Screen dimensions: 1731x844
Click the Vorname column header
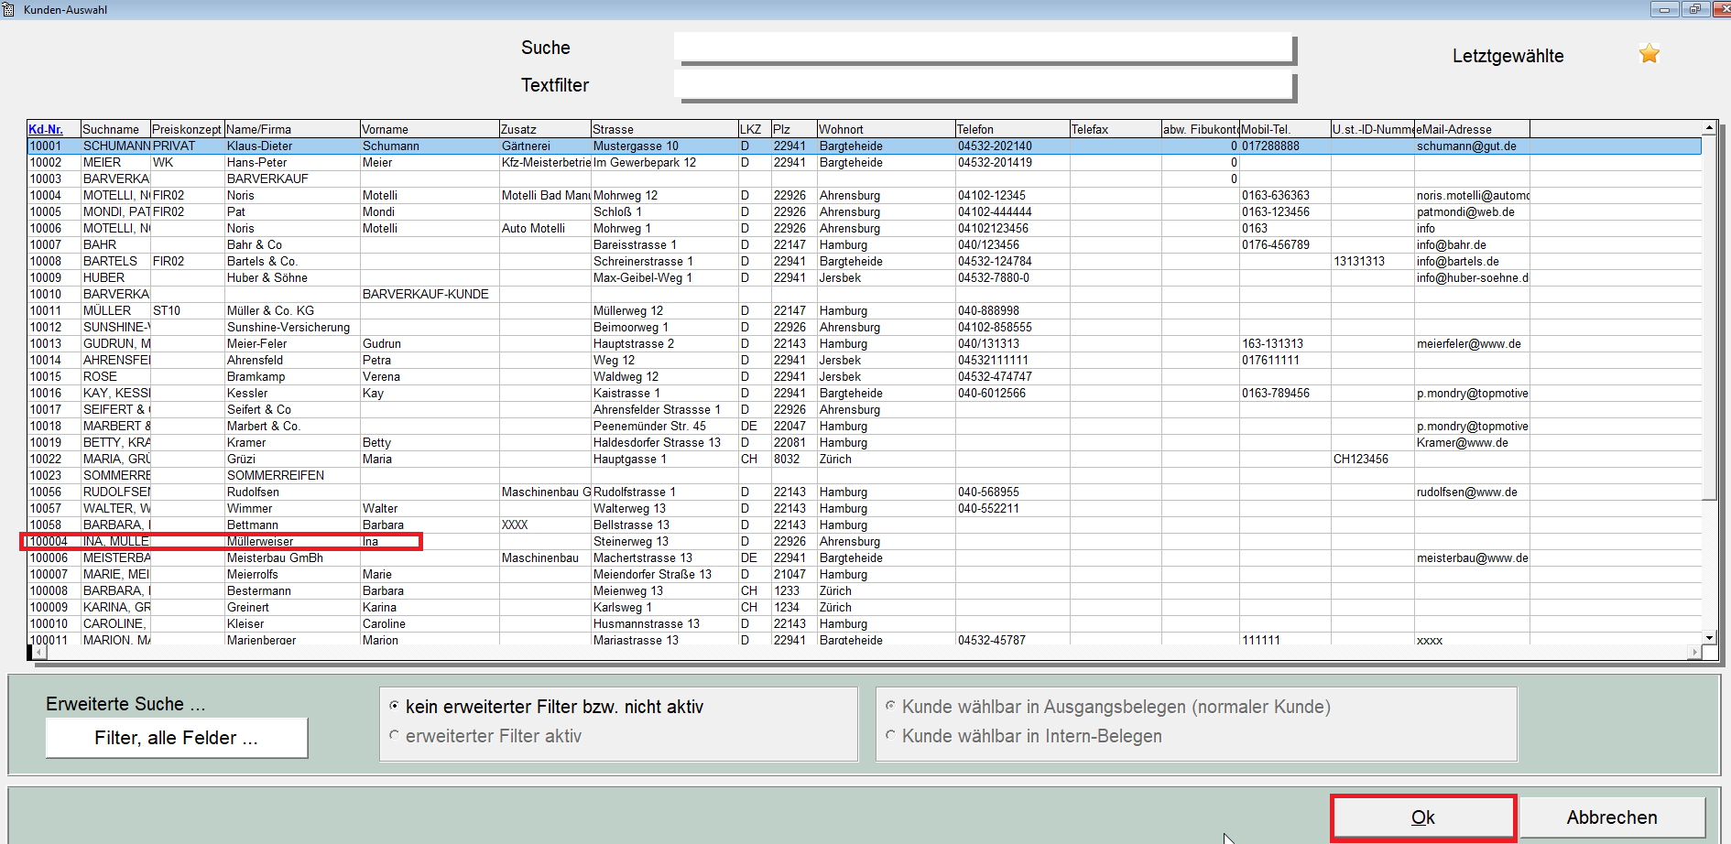click(430, 129)
